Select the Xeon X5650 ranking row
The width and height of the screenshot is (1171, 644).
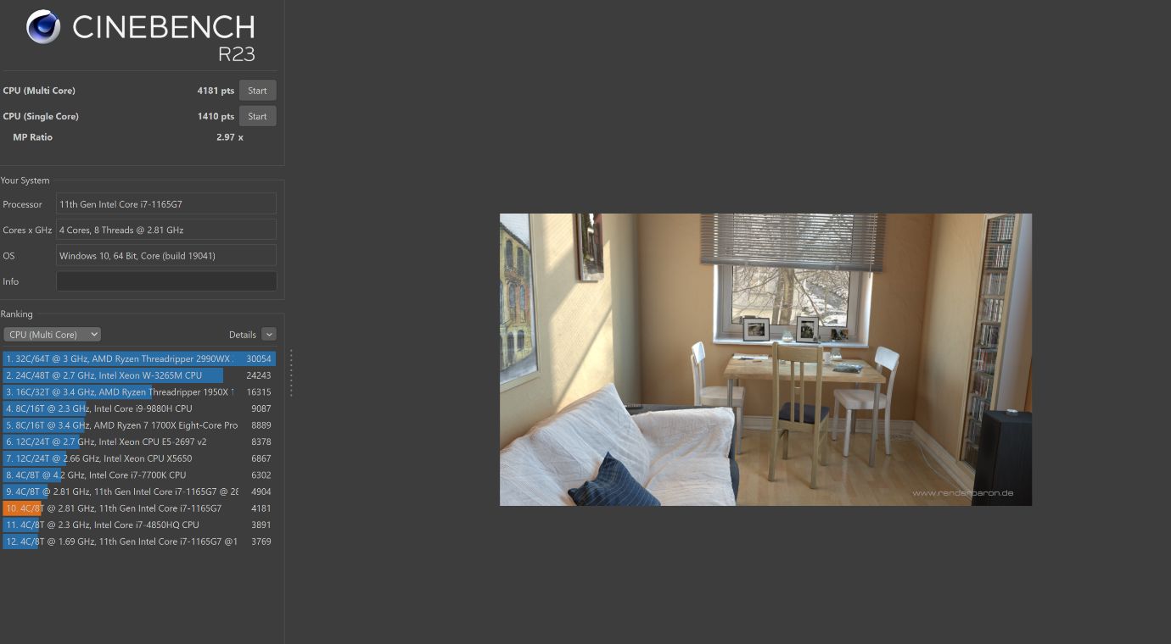[139, 458]
